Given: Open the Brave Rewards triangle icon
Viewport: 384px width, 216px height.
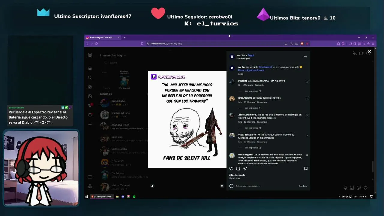Looking at the screenshot, I should (307, 43).
